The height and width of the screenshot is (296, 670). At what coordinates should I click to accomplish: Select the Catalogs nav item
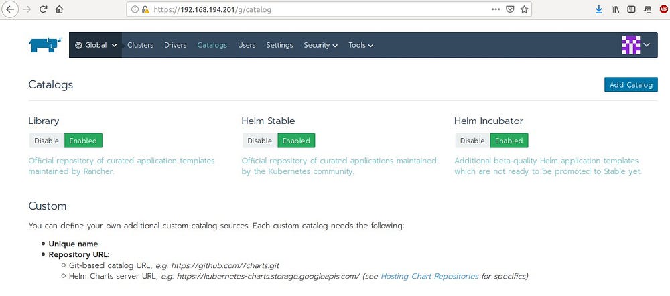pyautogui.click(x=212, y=45)
